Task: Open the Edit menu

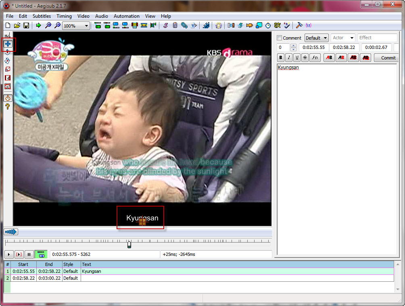Action: pyautogui.click(x=23, y=16)
